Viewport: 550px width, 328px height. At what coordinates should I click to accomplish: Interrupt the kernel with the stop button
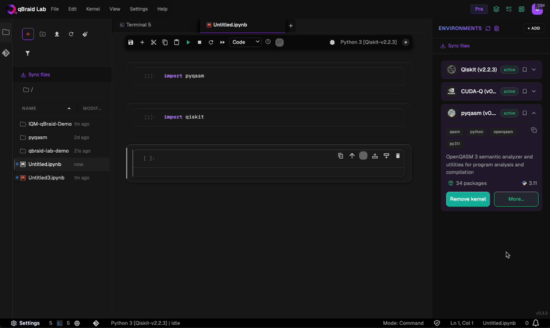click(200, 42)
